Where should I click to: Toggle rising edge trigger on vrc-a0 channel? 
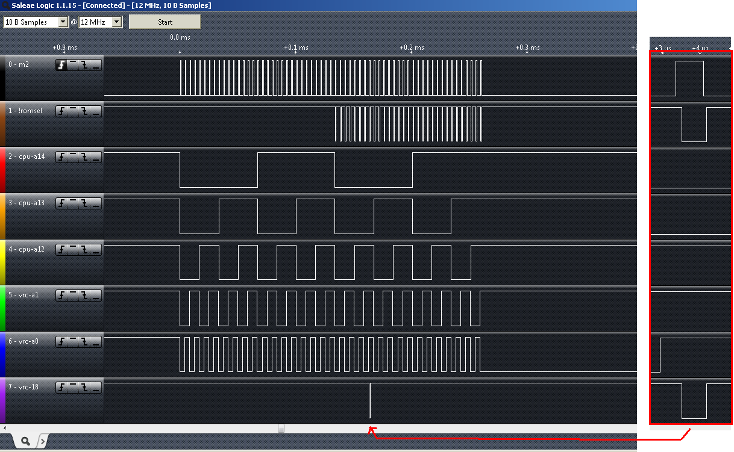61,341
